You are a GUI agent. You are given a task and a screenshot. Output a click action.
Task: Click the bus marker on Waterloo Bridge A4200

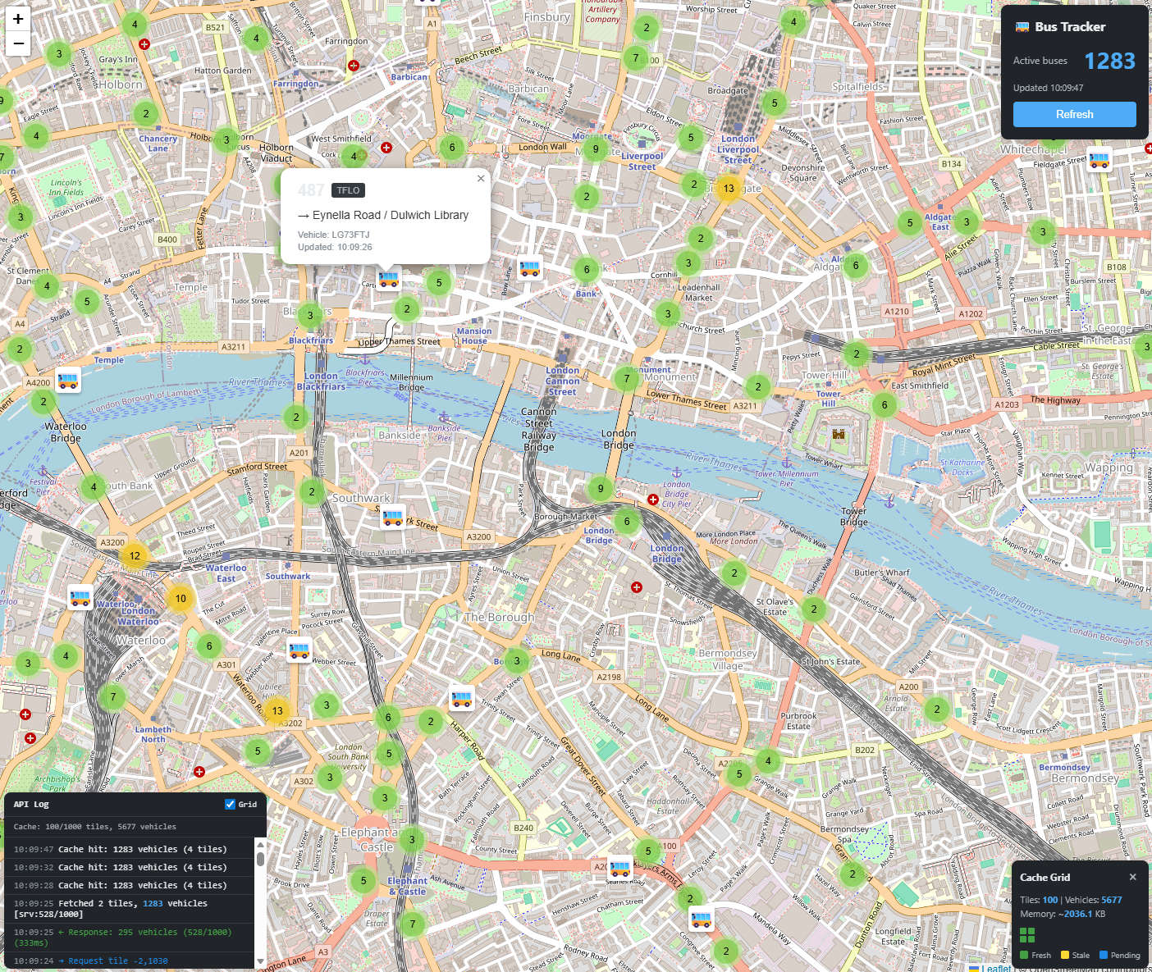pos(68,381)
